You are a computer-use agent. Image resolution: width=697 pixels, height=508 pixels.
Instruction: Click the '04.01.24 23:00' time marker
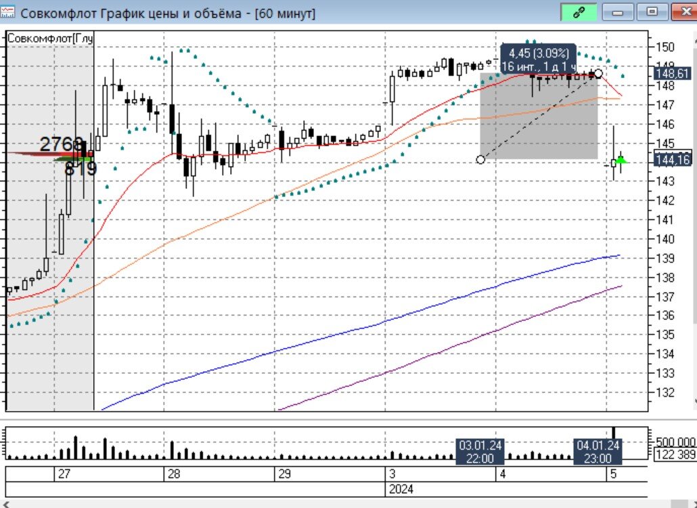[598, 452]
